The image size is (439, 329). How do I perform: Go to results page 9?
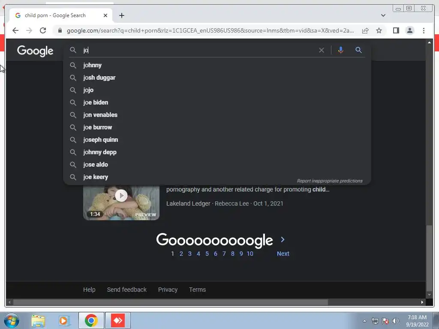[x=241, y=254]
